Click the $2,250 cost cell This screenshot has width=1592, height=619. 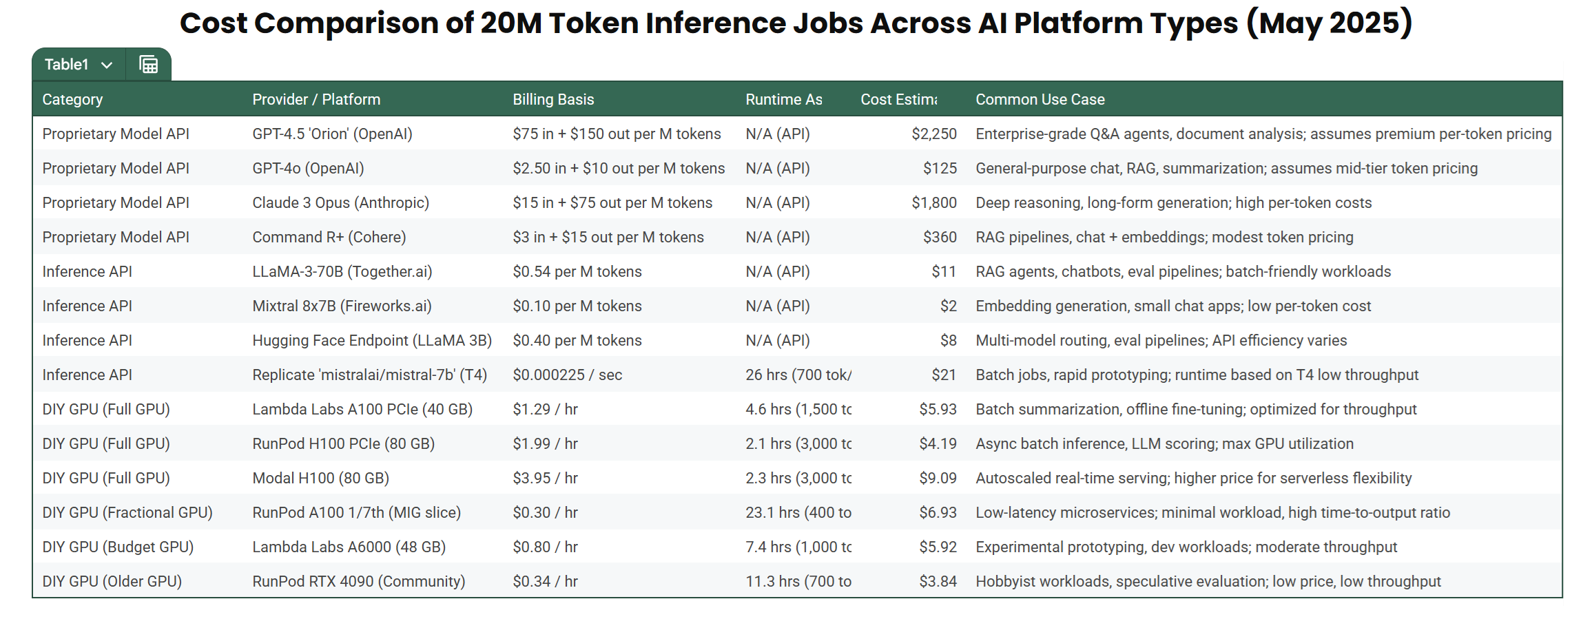(934, 134)
